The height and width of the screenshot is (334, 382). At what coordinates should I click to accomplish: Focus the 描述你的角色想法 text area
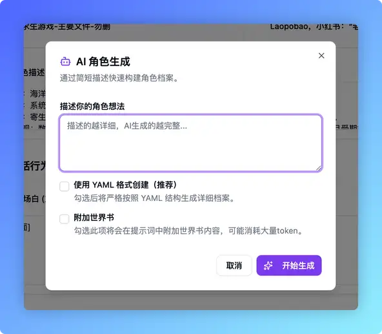[191, 143]
